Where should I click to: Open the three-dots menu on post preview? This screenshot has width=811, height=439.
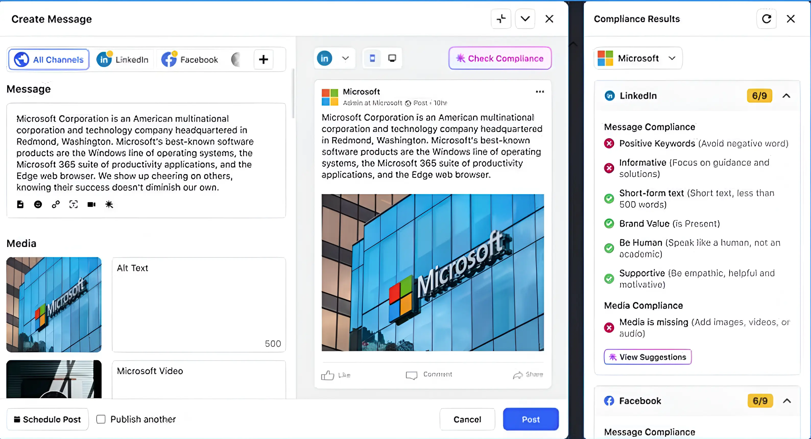click(540, 92)
